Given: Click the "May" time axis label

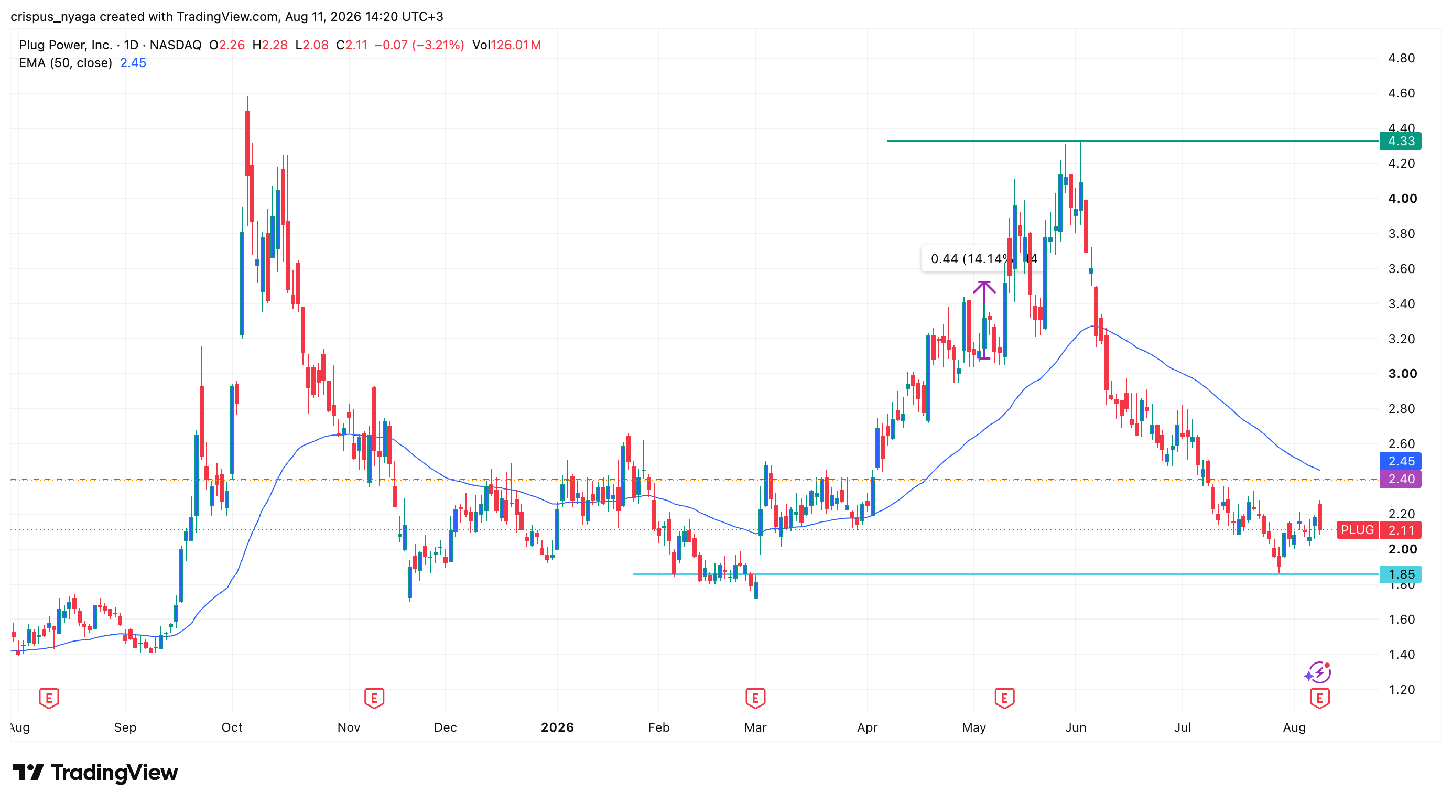Looking at the screenshot, I should tap(974, 727).
